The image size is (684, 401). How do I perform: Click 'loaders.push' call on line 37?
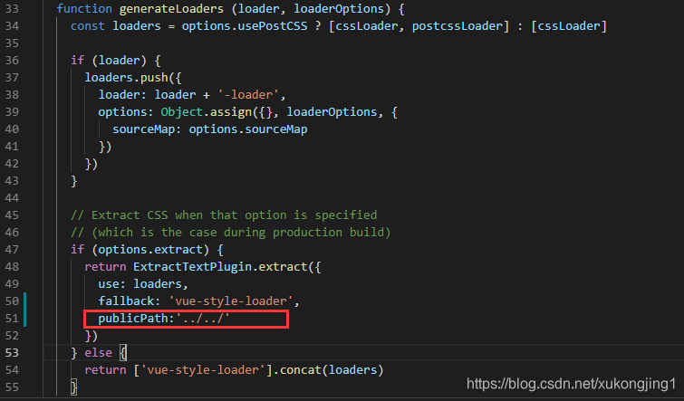(127, 78)
